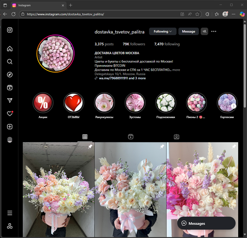Open first pinned post in hallway
This screenshot has height=238, width=247.
tap(58, 190)
